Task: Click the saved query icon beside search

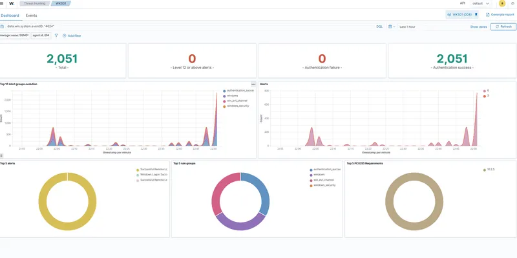Action: [x=2, y=26]
